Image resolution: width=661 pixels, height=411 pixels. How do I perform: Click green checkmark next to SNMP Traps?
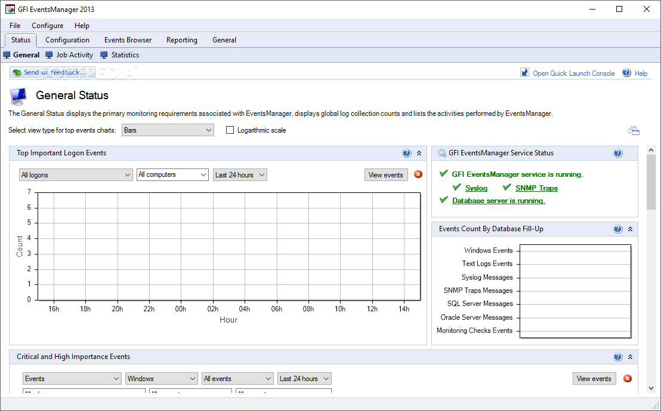pyautogui.click(x=507, y=187)
